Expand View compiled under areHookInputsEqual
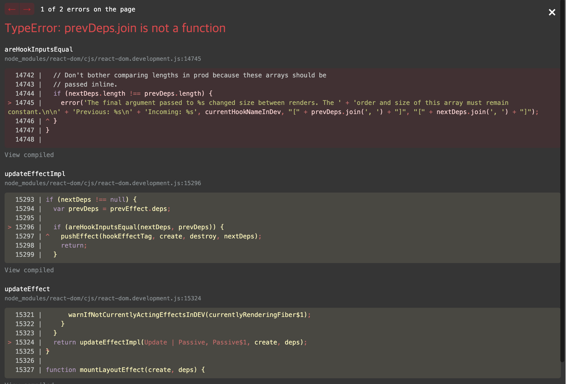Screen dimensions: 566x384 [29, 155]
